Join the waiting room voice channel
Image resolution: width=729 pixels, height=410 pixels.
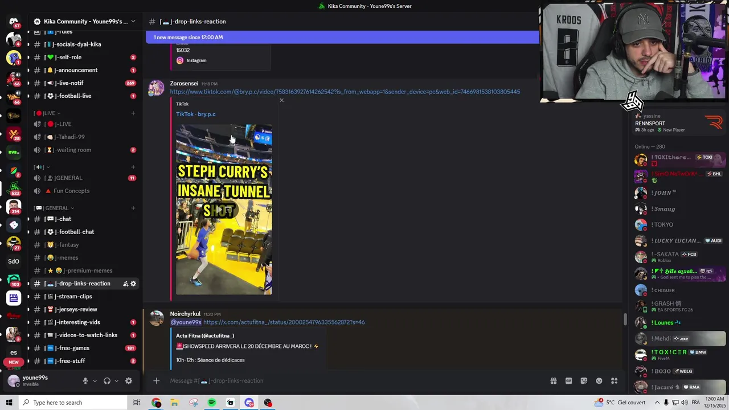pyautogui.click(x=85, y=150)
